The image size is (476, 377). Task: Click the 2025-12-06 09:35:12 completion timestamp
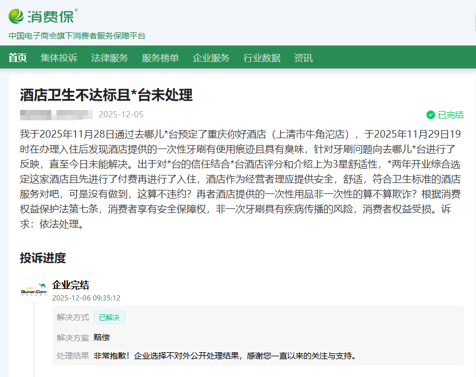[86, 298]
